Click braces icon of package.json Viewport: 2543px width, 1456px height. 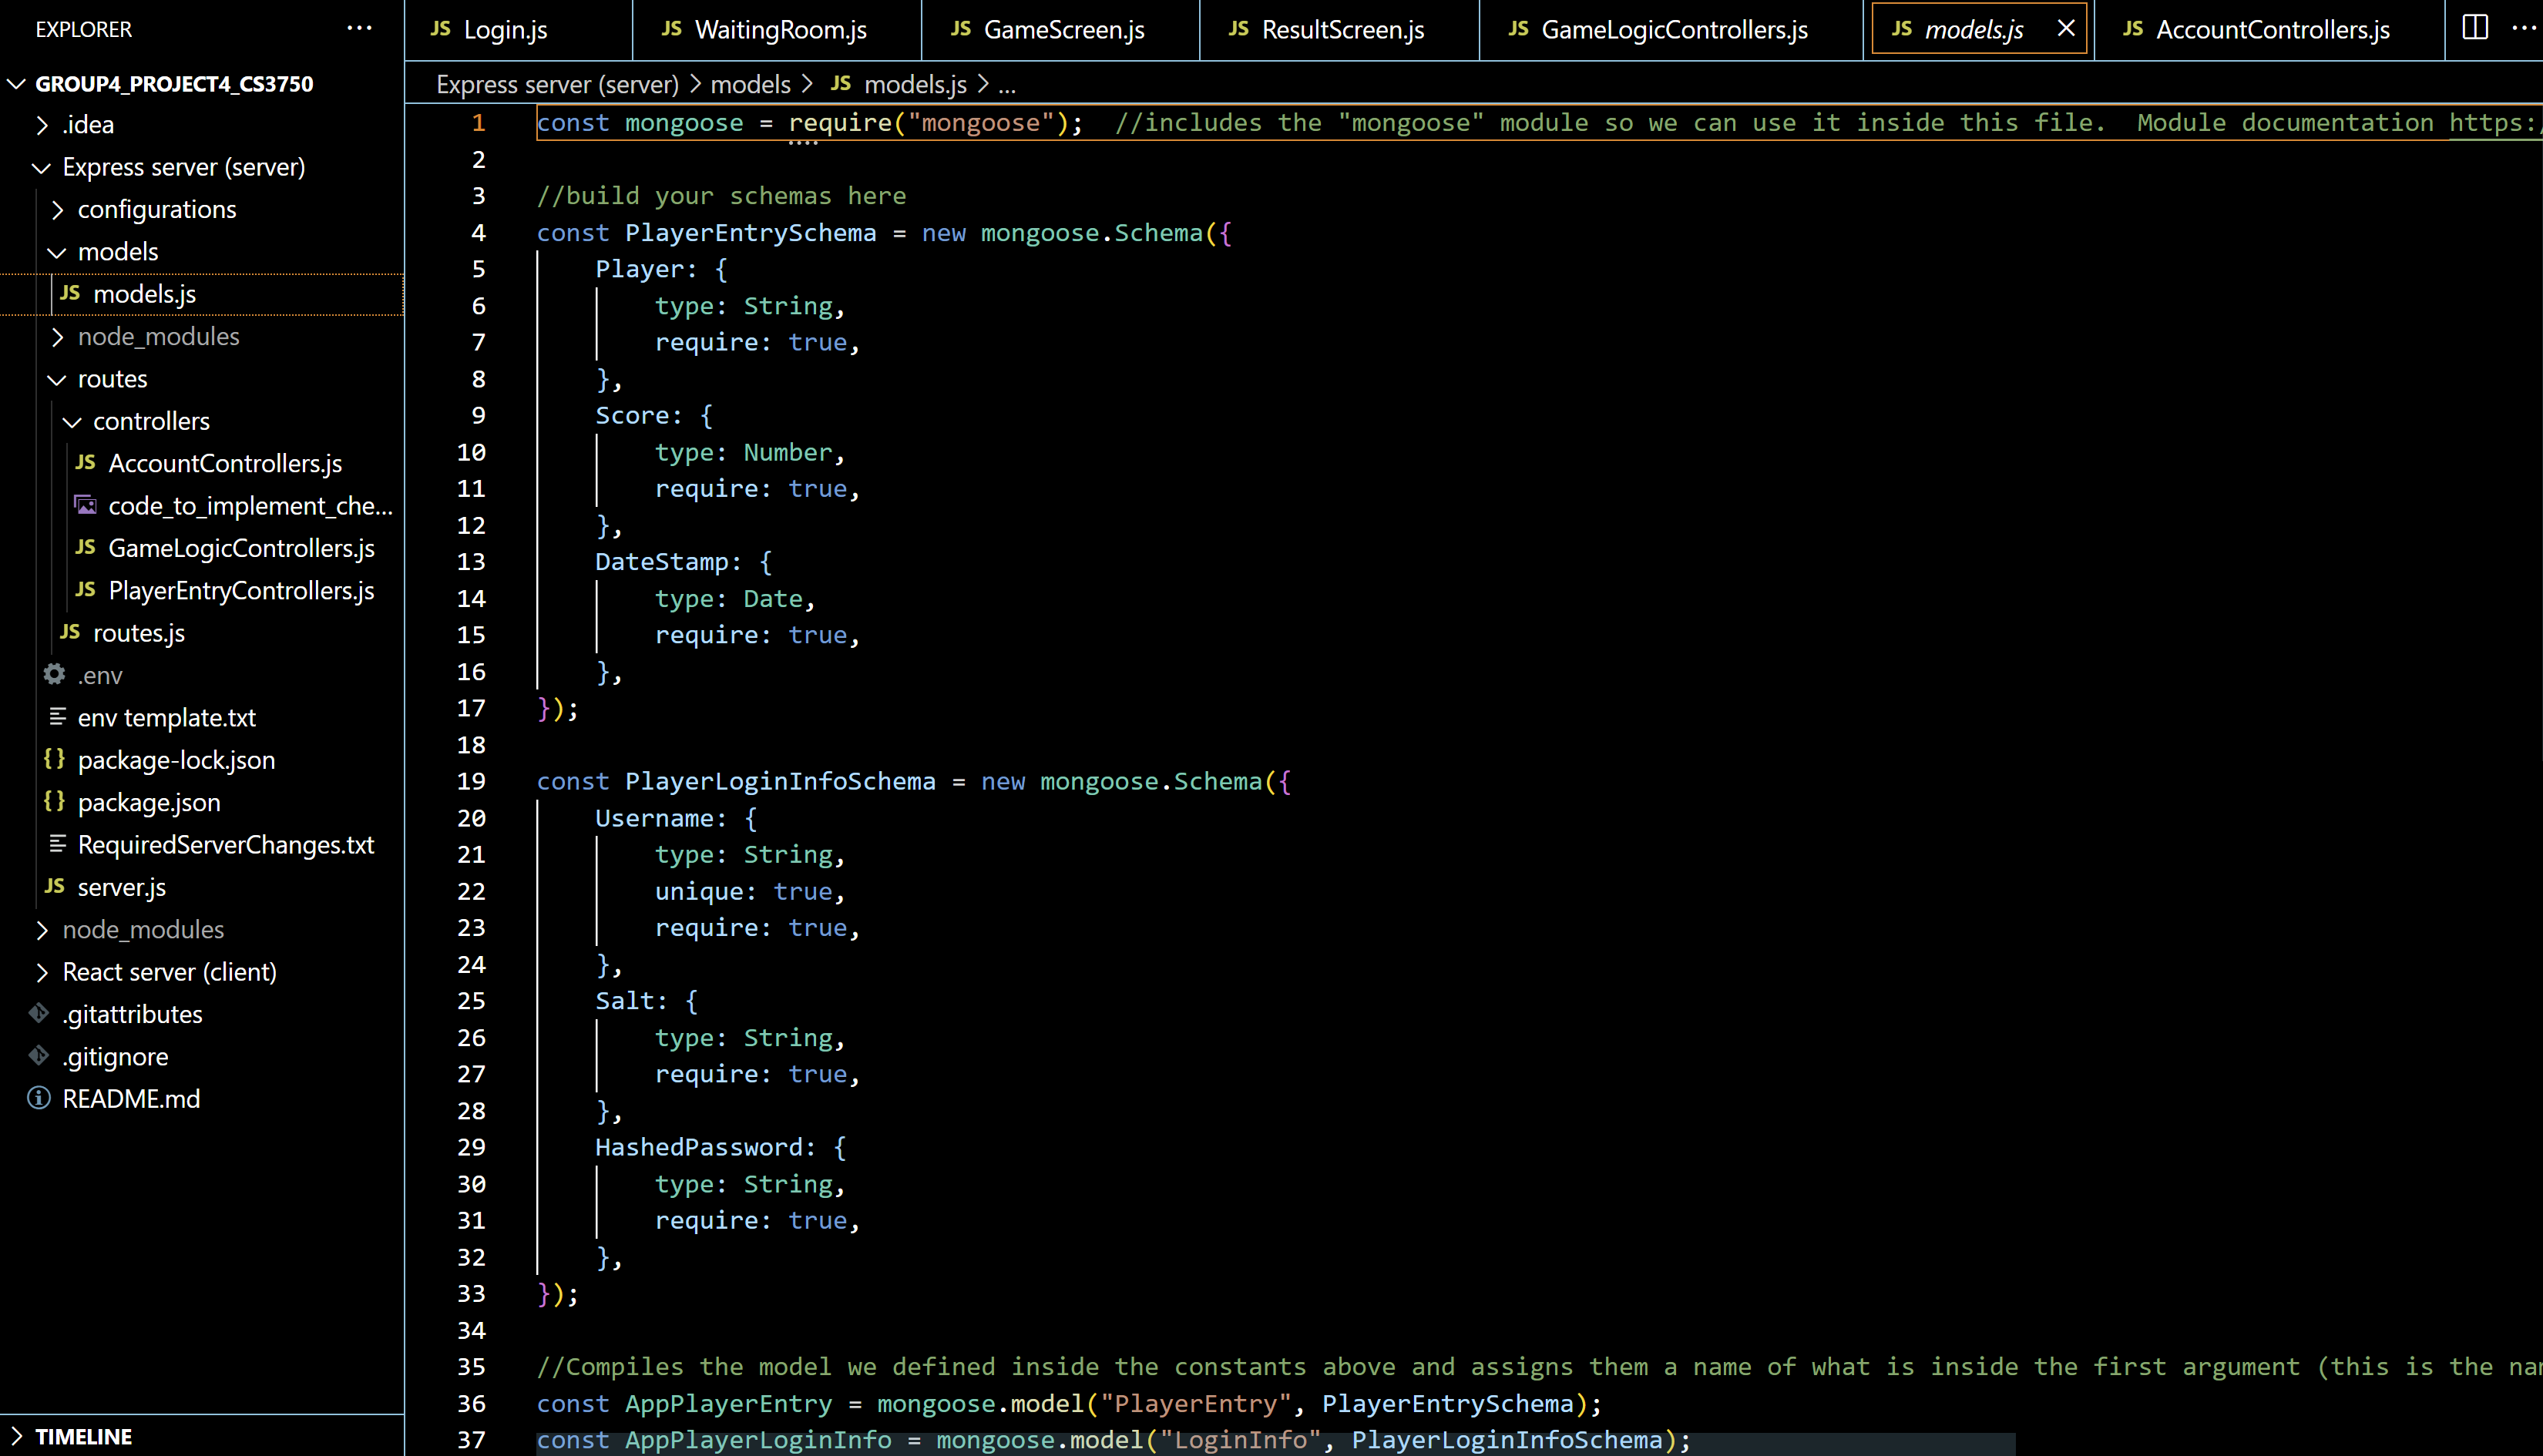[55, 801]
